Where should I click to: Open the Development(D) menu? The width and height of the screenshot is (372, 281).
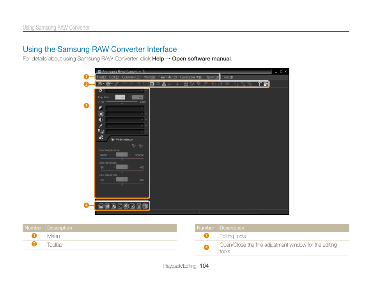(191, 77)
